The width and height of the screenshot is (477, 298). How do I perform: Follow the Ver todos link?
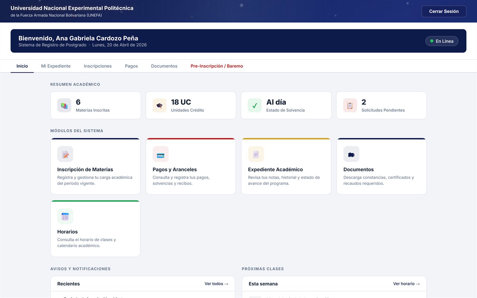[x=217, y=284]
